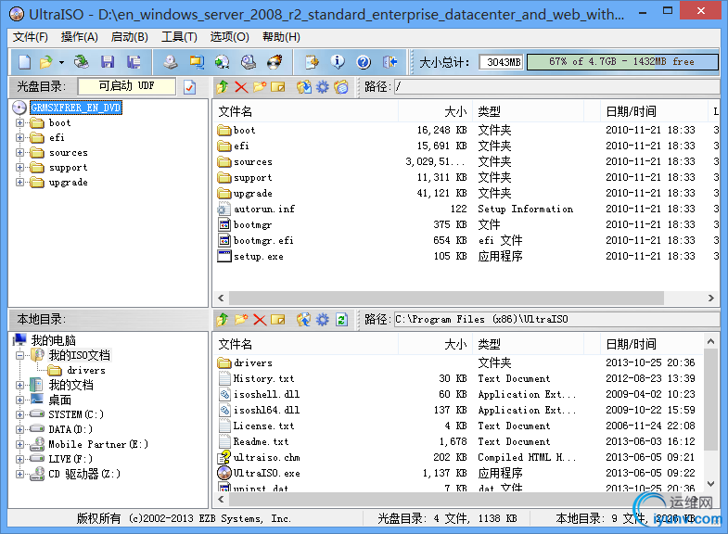Click the Exit toolbar icon
The image size is (728, 534).
(x=390, y=62)
